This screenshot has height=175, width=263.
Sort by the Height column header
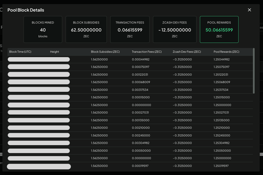click(55, 52)
